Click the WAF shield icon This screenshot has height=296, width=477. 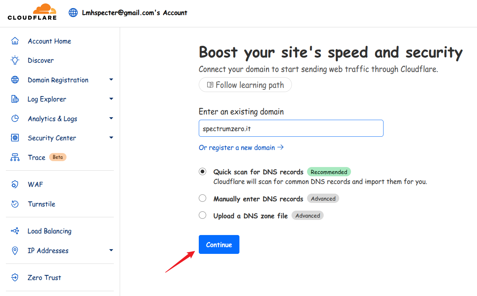15,184
